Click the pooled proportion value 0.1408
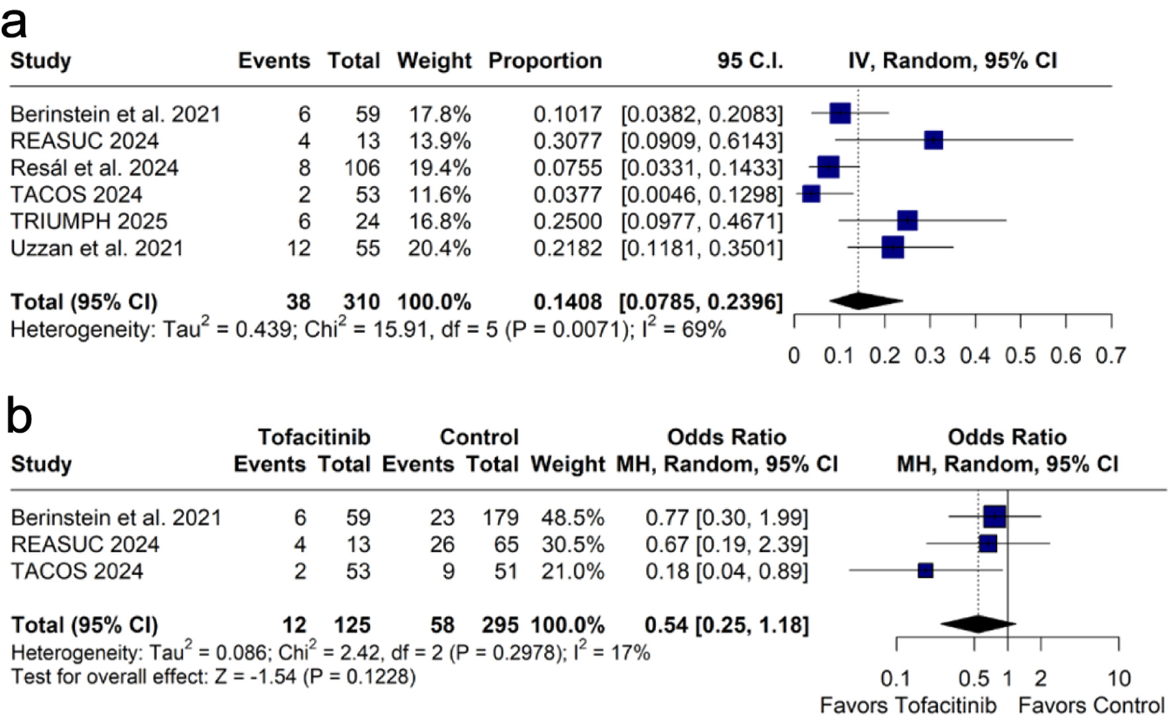The image size is (1173, 728). [x=567, y=302]
